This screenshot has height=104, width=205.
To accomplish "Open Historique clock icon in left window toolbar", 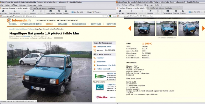I will pos(59,11).
